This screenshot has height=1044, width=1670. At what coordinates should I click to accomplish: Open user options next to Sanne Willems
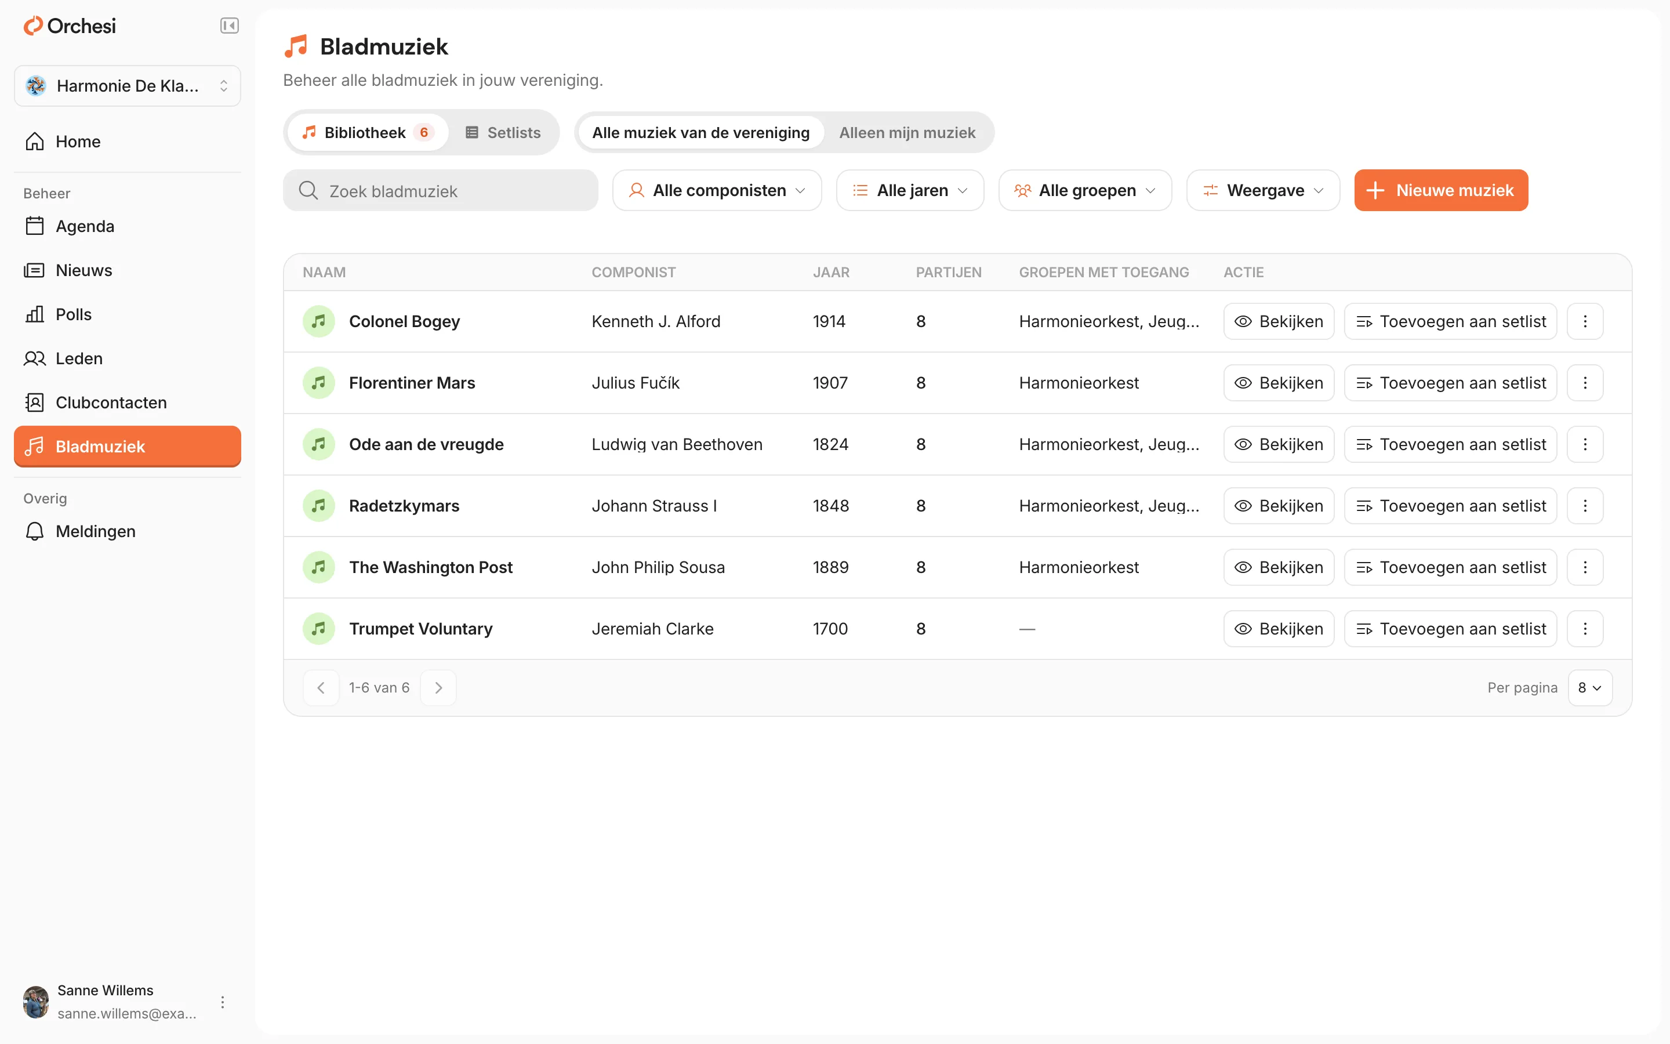click(x=222, y=1002)
